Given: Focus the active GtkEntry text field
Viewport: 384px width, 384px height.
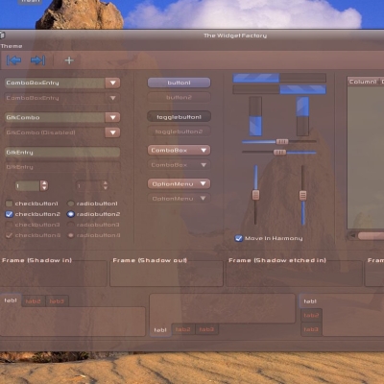Looking at the screenshot, I should click(x=62, y=153).
